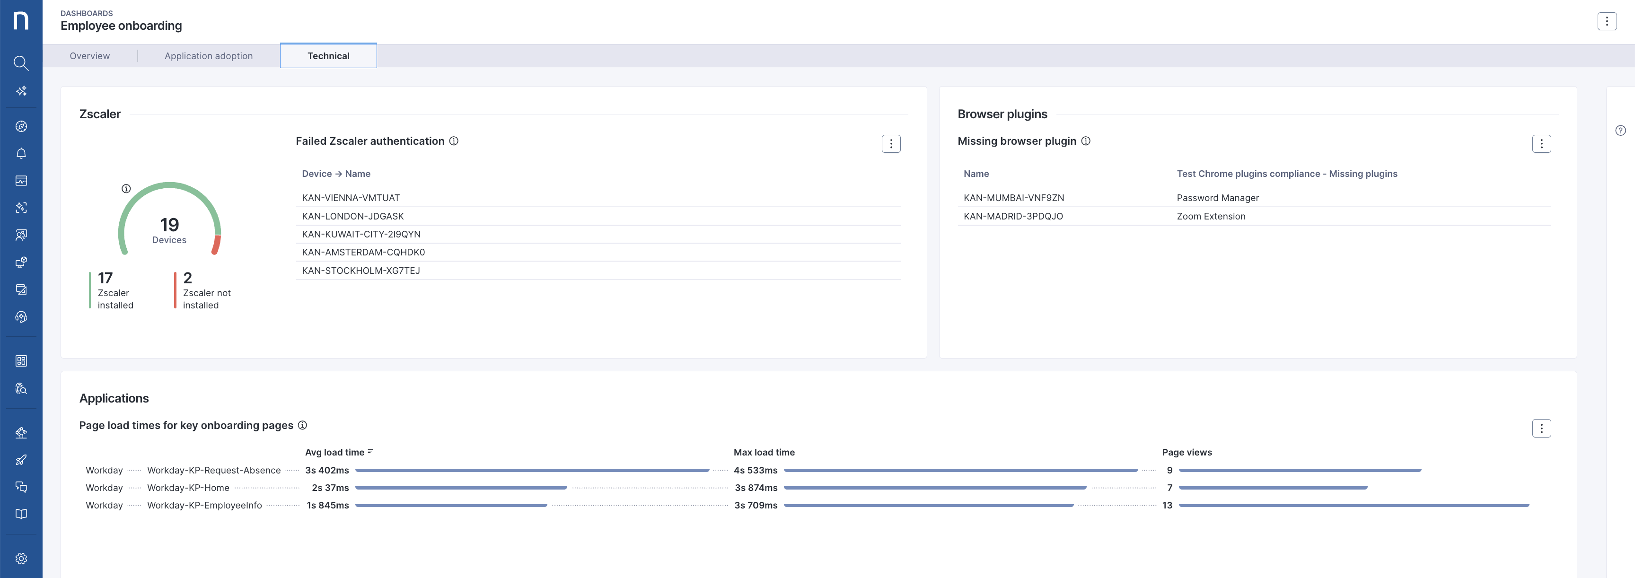Sort by the Avg load time column header

[x=334, y=452]
